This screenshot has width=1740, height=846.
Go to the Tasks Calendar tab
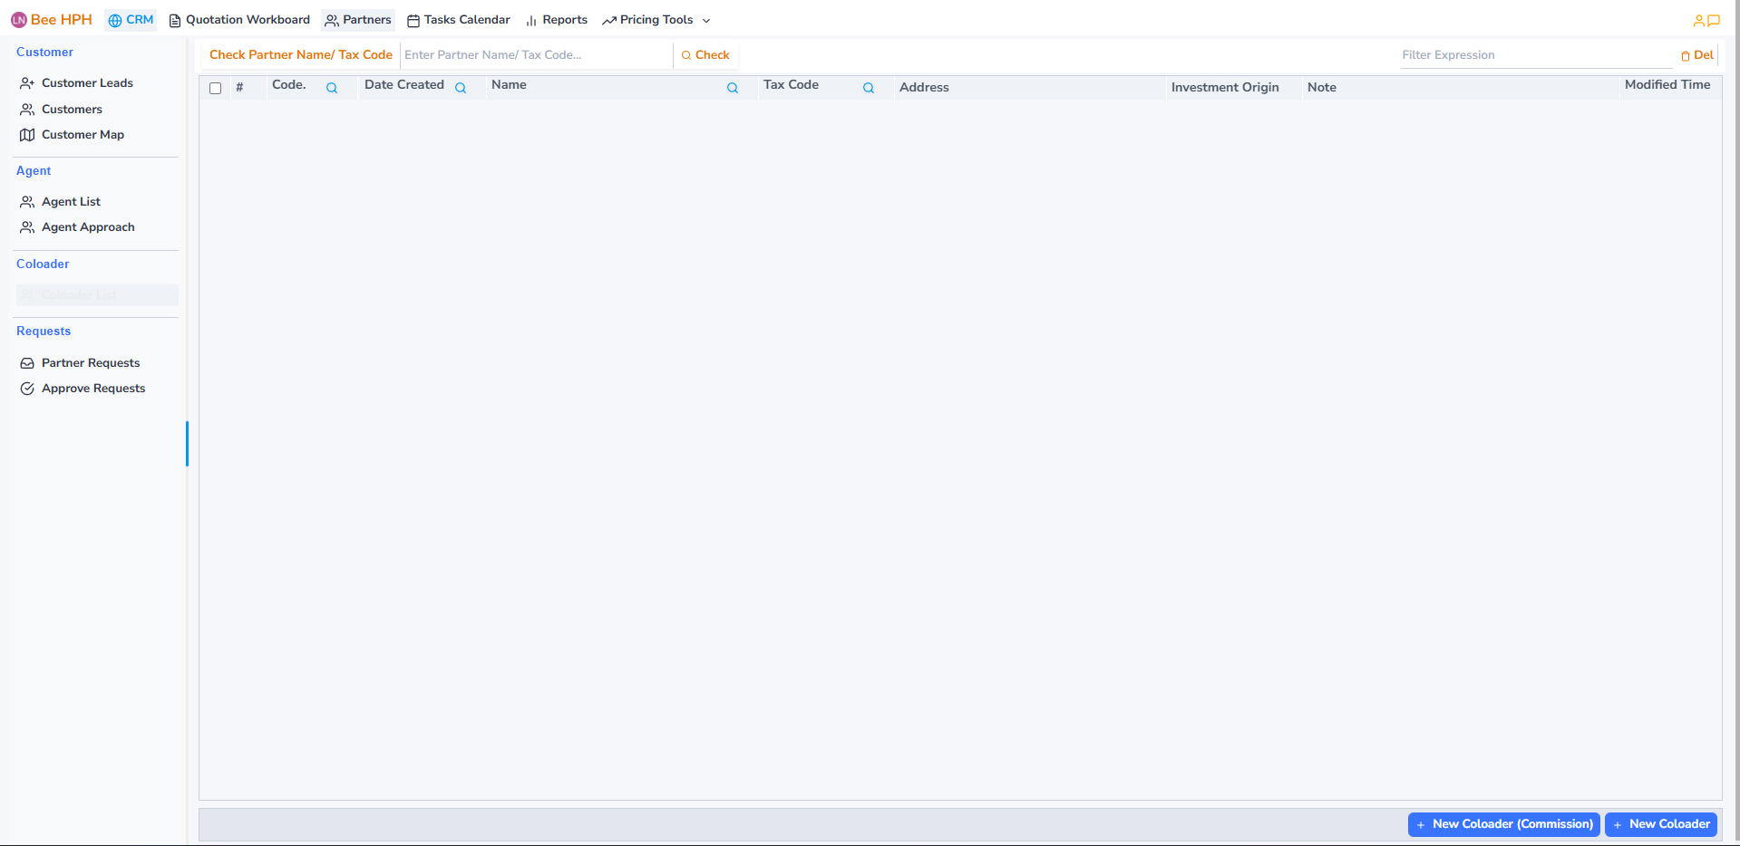tap(459, 20)
